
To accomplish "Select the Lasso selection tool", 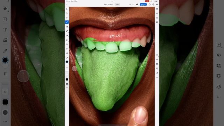I will click(x=67, y=18).
